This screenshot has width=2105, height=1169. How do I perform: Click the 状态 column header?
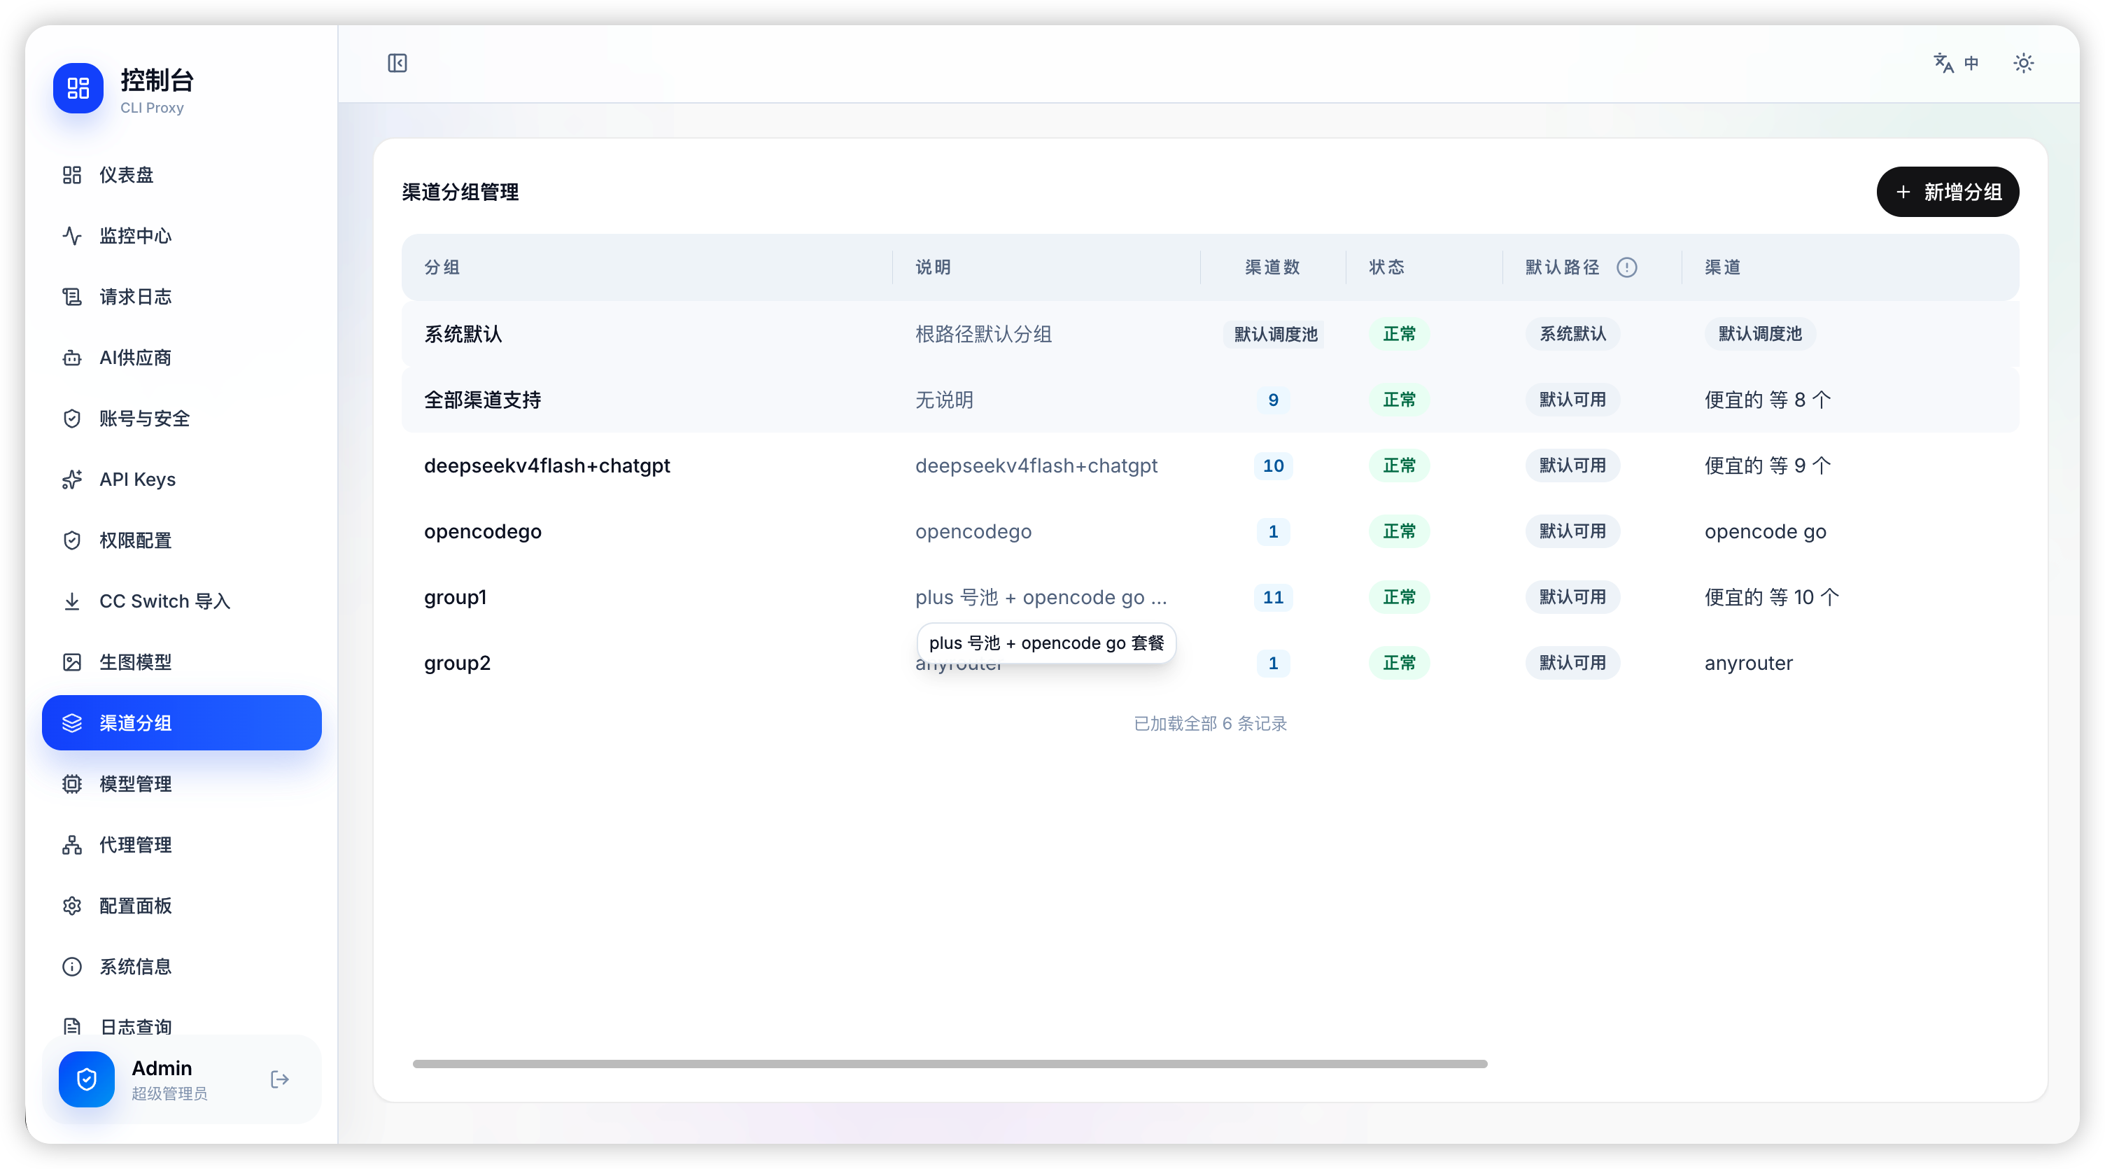tap(1387, 267)
